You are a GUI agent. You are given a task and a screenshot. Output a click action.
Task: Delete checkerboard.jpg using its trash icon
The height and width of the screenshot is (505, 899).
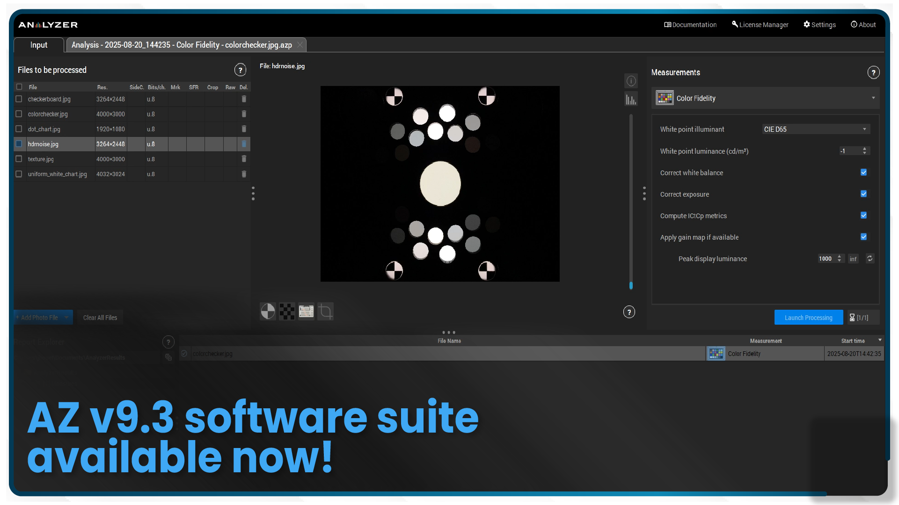point(244,99)
